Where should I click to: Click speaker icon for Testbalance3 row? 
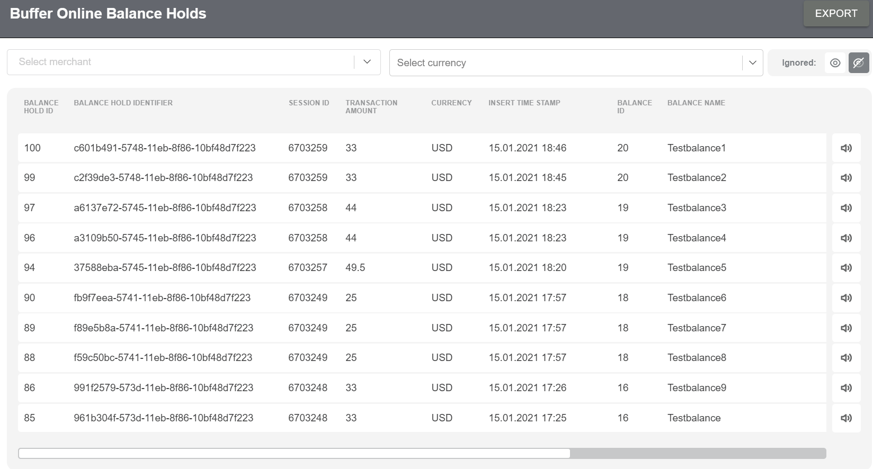click(x=846, y=208)
